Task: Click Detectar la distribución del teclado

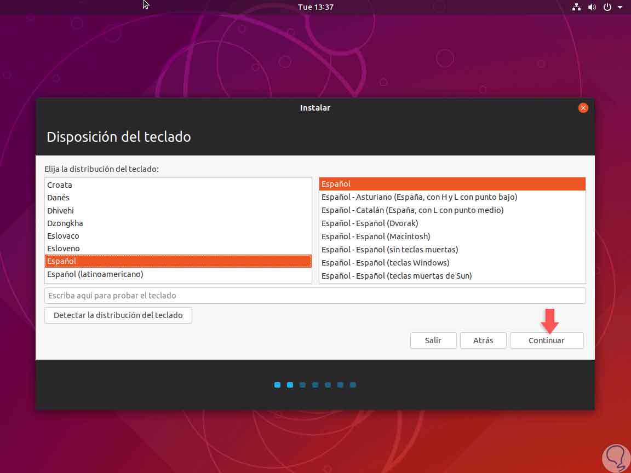Action: point(118,315)
